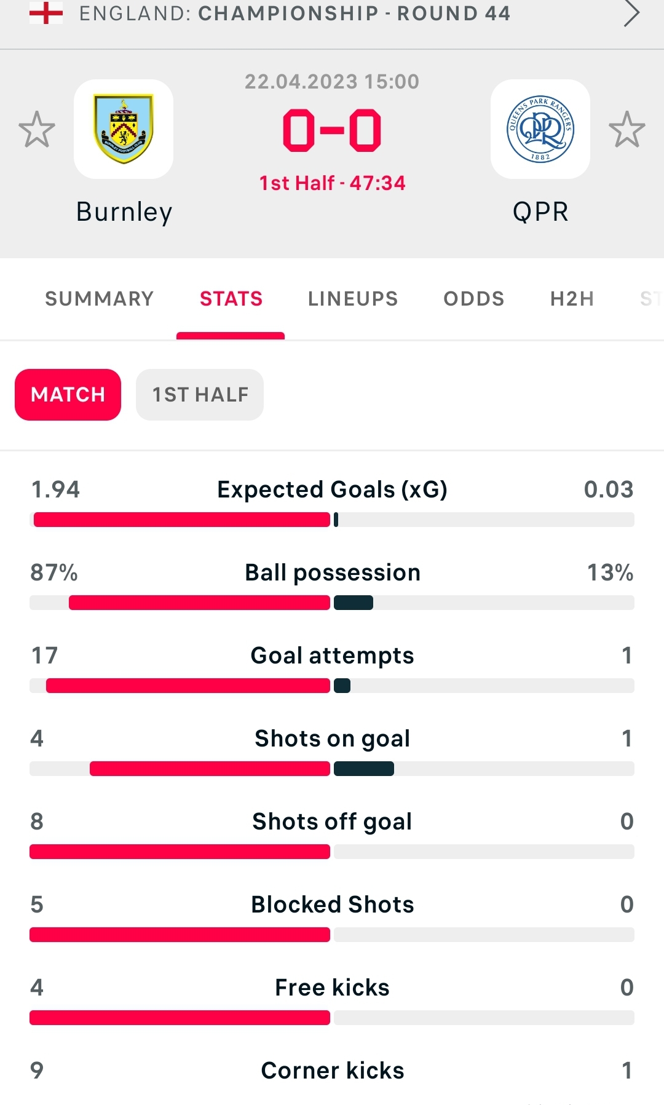The width and height of the screenshot is (664, 1105).
Task: Click the QPR team name
Action: tap(540, 212)
